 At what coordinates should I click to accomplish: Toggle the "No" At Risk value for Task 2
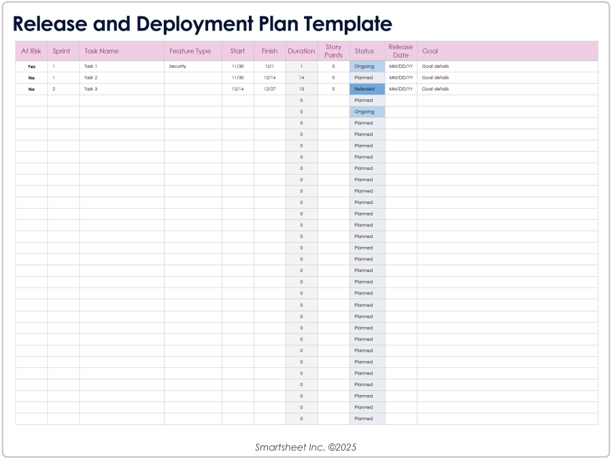(x=31, y=78)
